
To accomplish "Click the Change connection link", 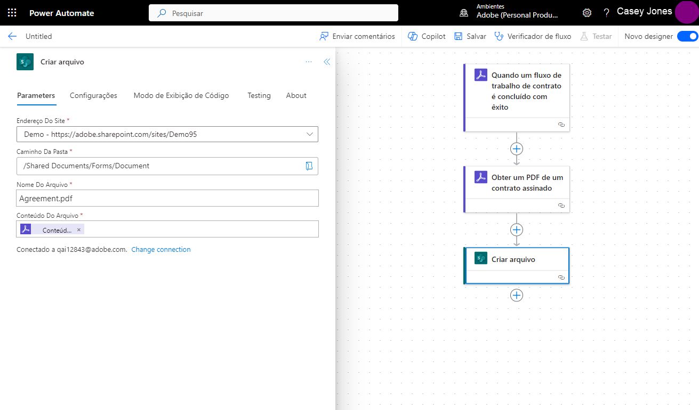I will pos(161,249).
